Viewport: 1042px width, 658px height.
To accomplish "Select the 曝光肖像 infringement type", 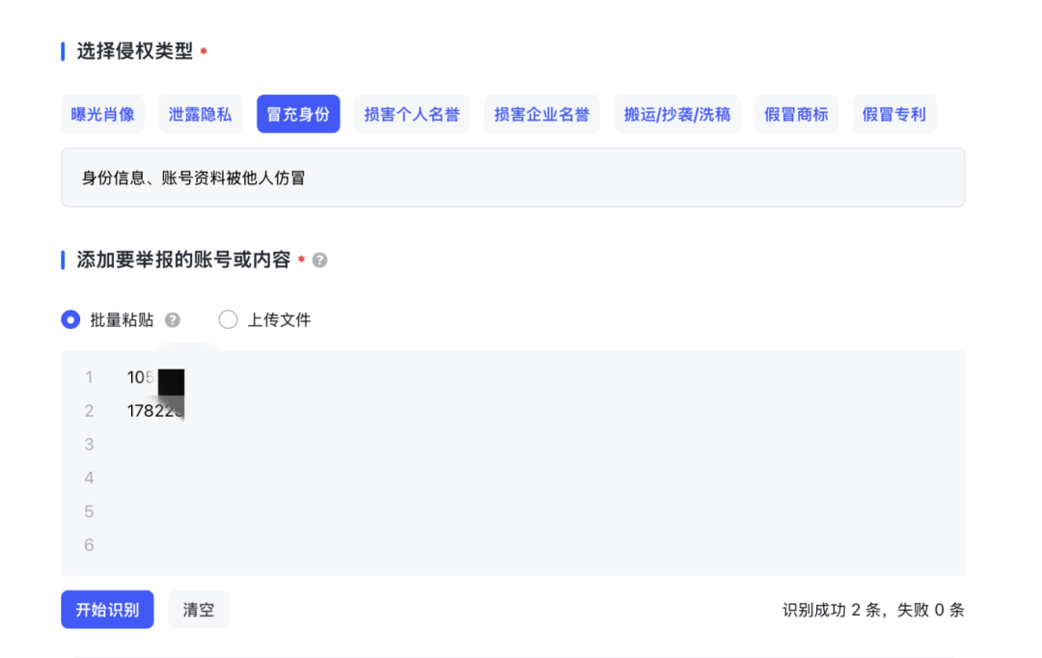I will pos(103,114).
